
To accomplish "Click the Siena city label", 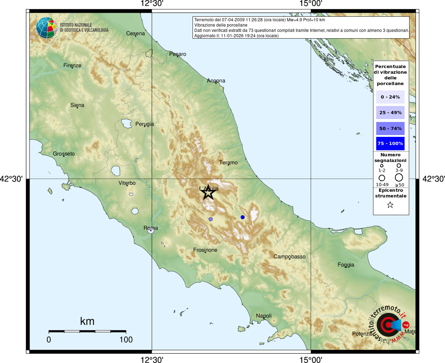I will [77, 105].
